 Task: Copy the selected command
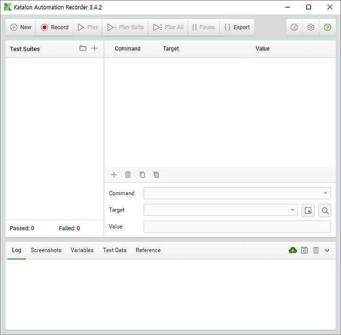click(x=142, y=175)
